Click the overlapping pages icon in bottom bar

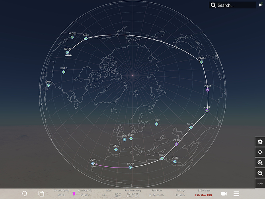click(x=41, y=193)
